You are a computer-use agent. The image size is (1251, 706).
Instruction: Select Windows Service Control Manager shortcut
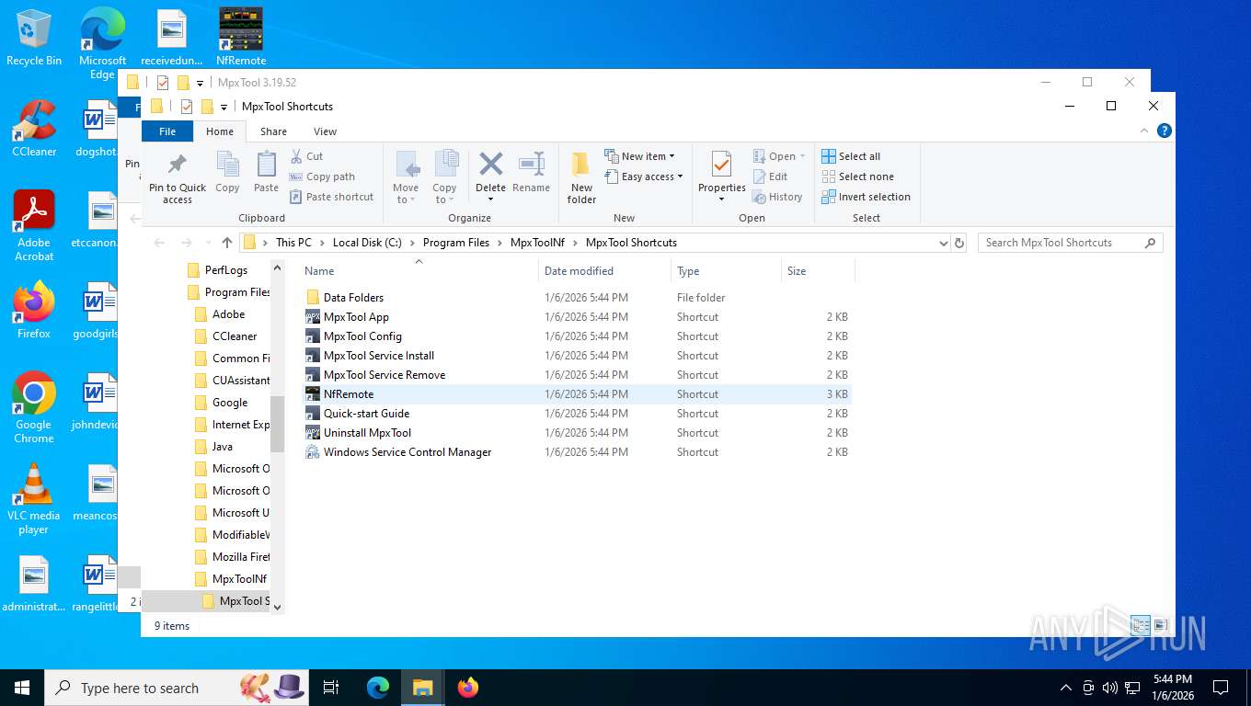407,452
